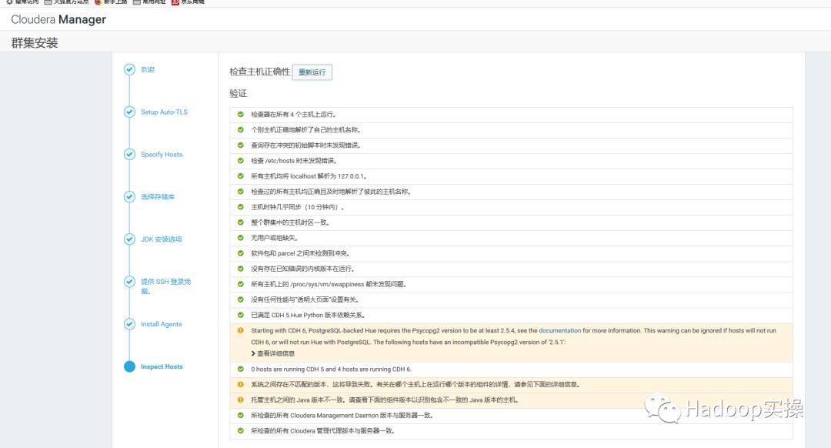Click green check icon for localhost 解析为 127.0.0.1 row
This screenshot has width=831, height=448.
[x=241, y=176]
